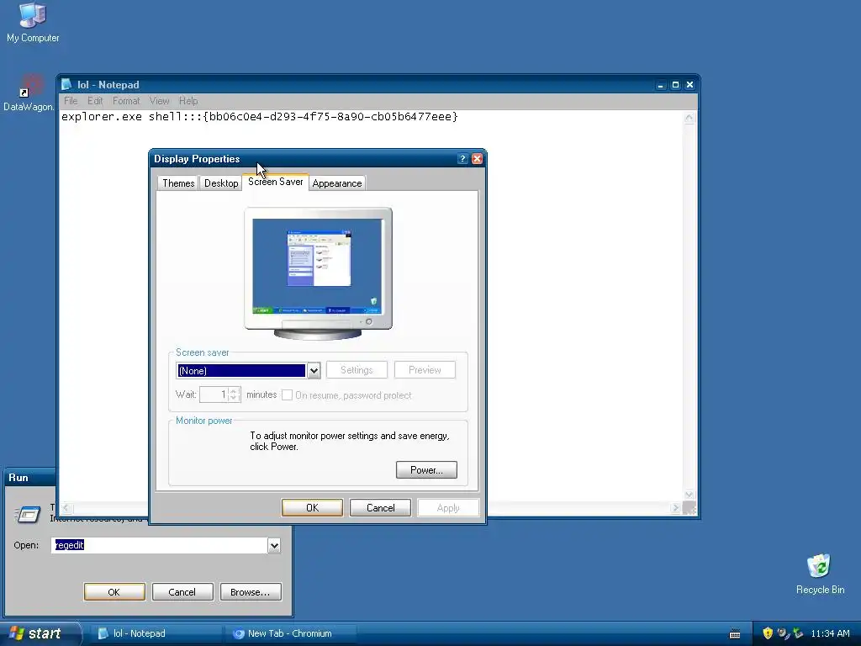Open the File menu in Notepad
861x646 pixels.
click(x=71, y=101)
